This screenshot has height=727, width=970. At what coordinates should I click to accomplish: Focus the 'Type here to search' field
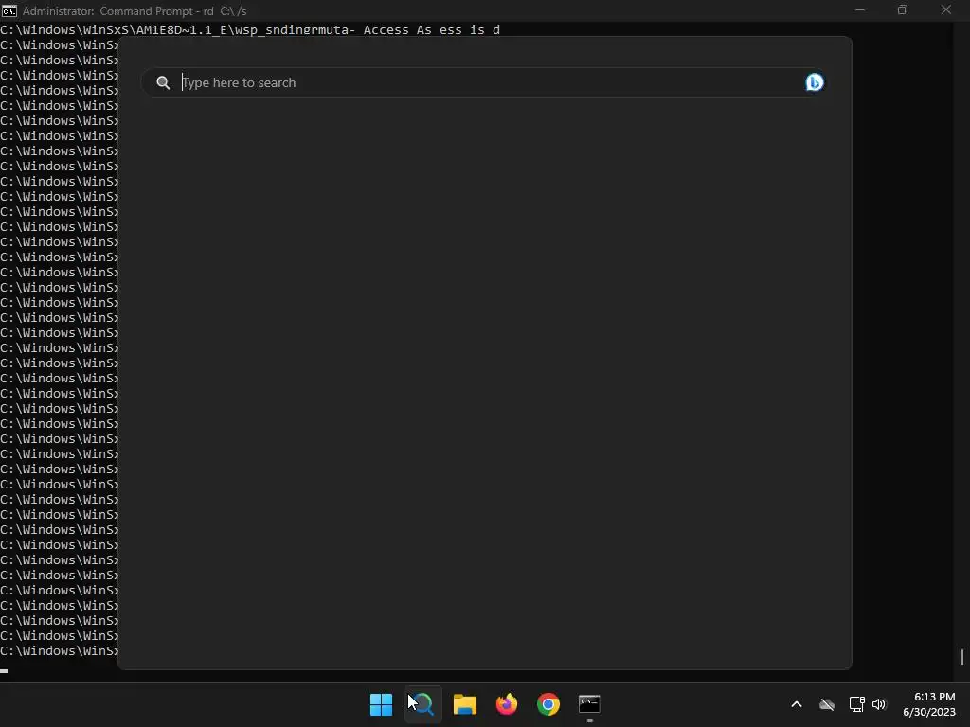(x=482, y=83)
